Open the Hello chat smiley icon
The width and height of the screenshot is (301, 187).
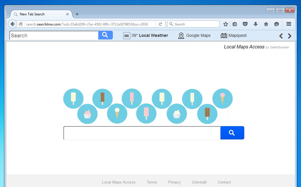point(277,24)
